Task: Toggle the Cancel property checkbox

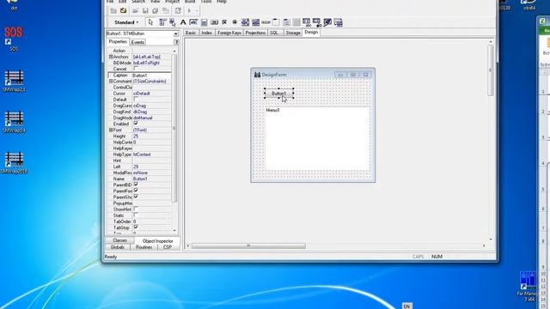Action: click(136, 69)
